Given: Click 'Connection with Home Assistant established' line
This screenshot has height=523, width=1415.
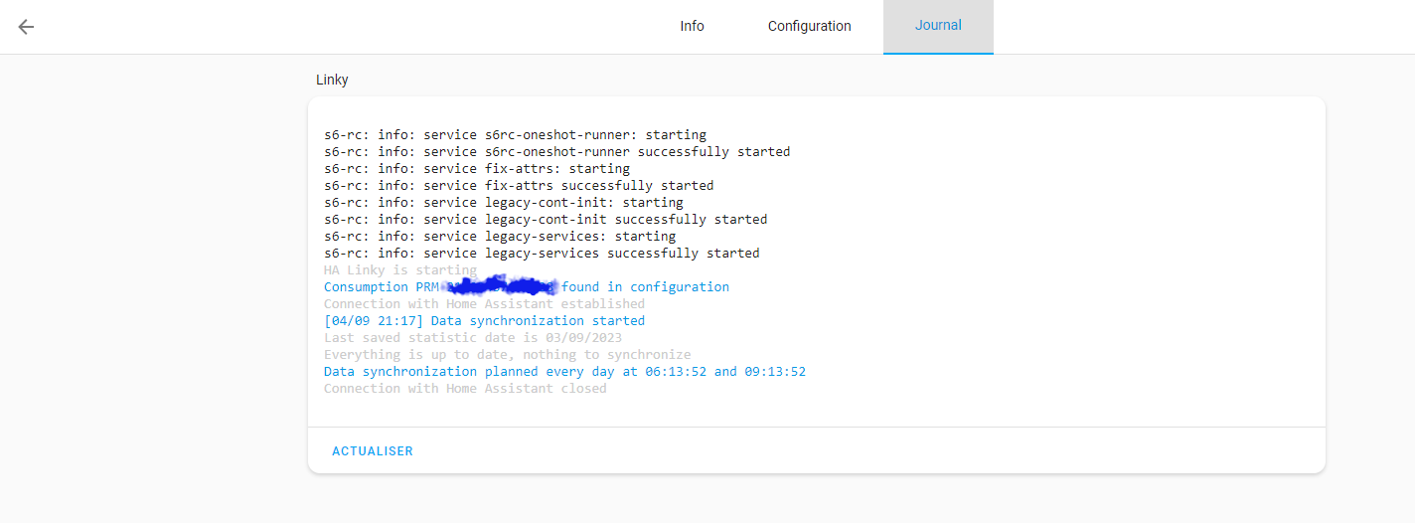Looking at the screenshot, I should point(484,304).
